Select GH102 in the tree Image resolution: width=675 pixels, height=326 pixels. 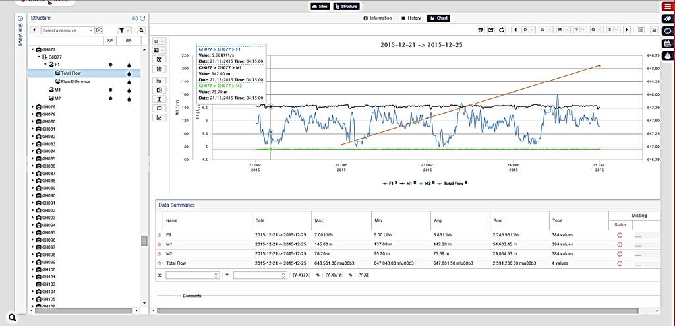pyautogui.click(x=48, y=284)
